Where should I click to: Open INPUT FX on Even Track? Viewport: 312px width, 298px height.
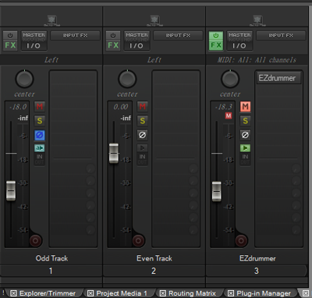178,36
